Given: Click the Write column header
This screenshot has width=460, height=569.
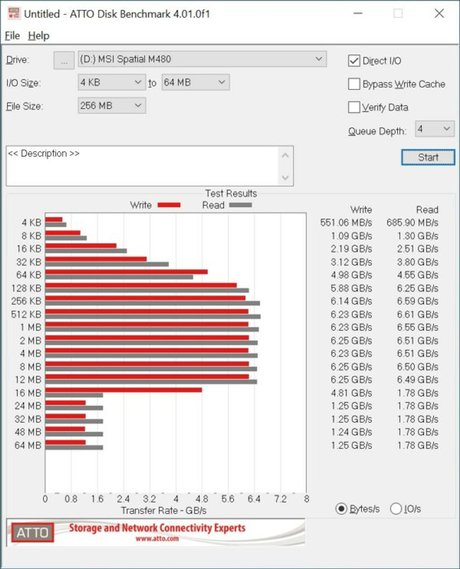Looking at the screenshot, I should [x=361, y=210].
